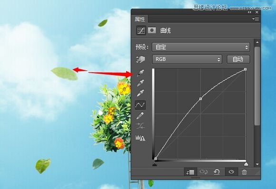
Task: Click the 曲线 label text
Action: pos(166,30)
